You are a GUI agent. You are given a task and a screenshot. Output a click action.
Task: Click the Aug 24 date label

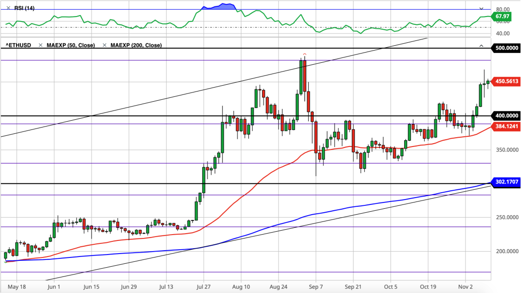(279, 287)
